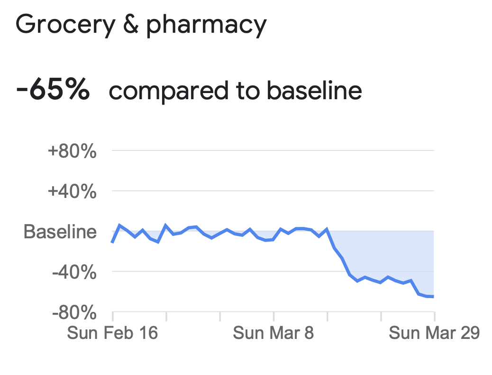This screenshot has width=492, height=375.
Task: Click the +40% horizontal gridline
Action: click(x=273, y=190)
